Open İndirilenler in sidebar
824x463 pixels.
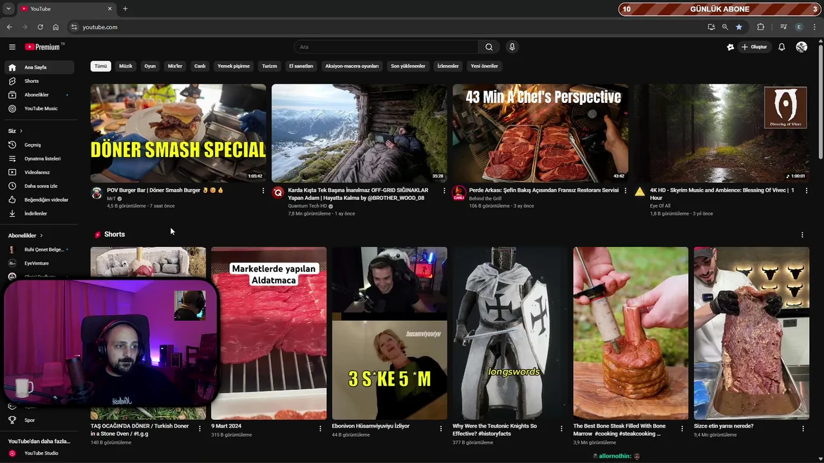(x=39, y=213)
